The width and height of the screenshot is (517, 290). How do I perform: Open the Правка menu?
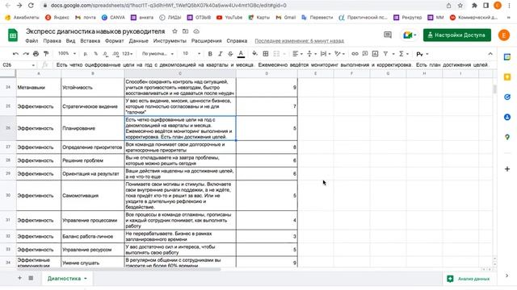pos(52,41)
